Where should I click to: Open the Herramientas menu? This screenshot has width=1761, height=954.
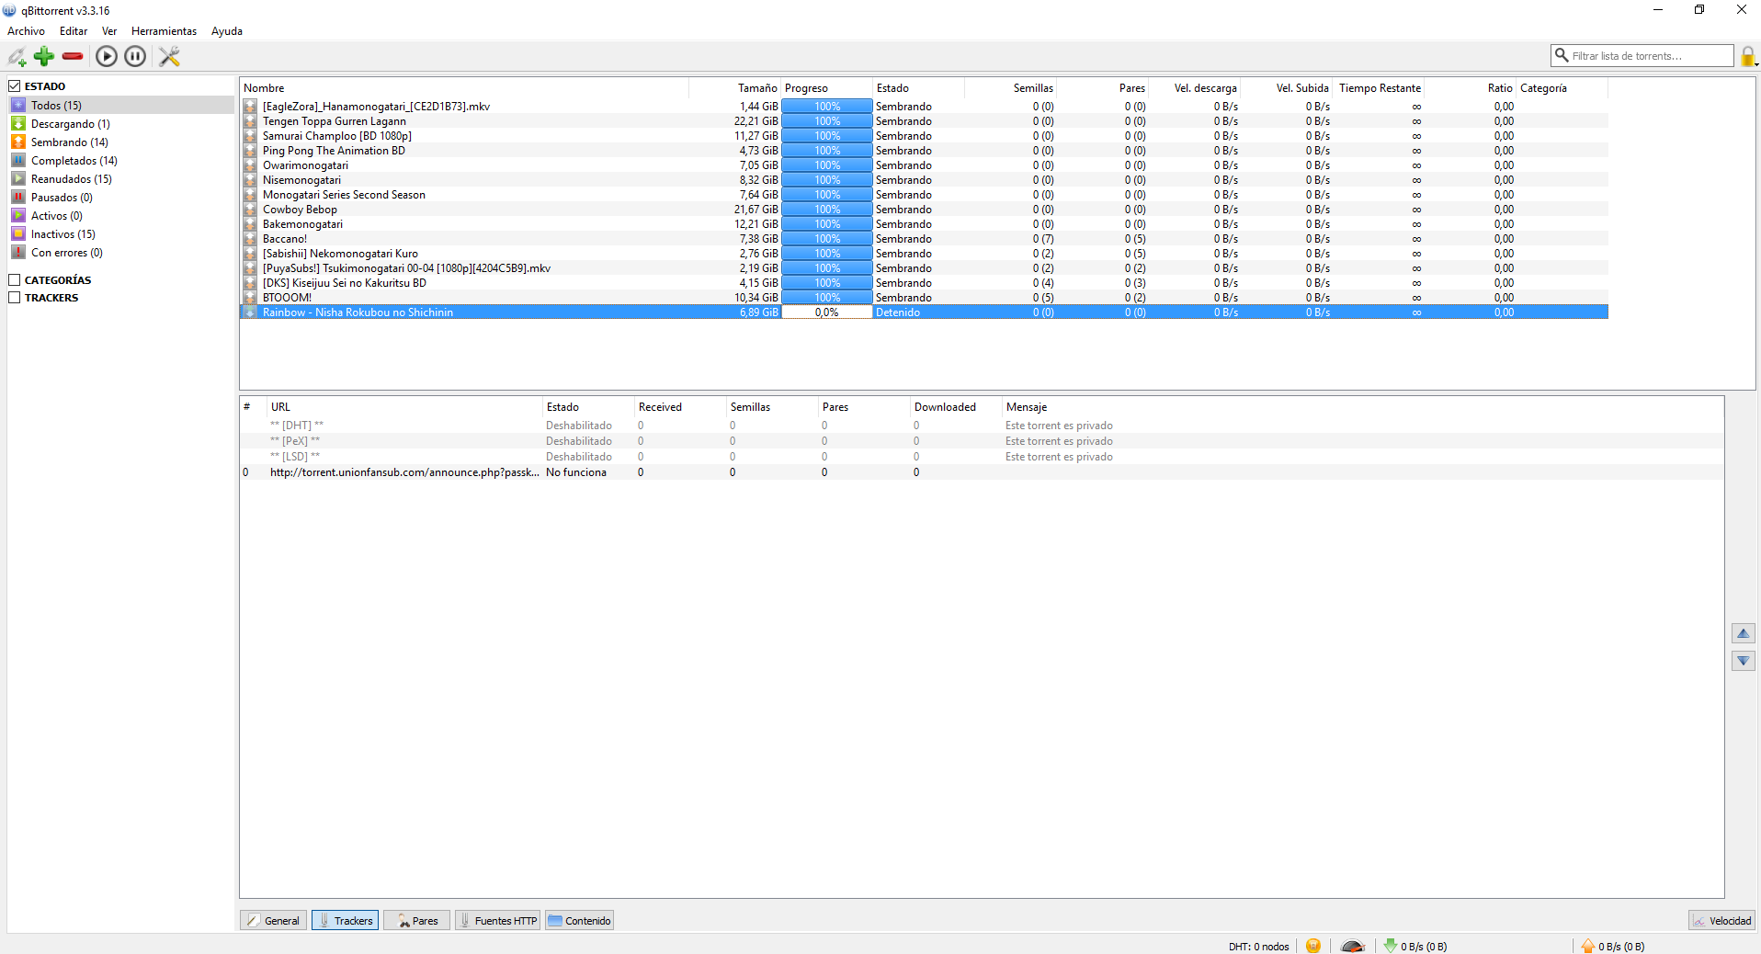pos(164,31)
